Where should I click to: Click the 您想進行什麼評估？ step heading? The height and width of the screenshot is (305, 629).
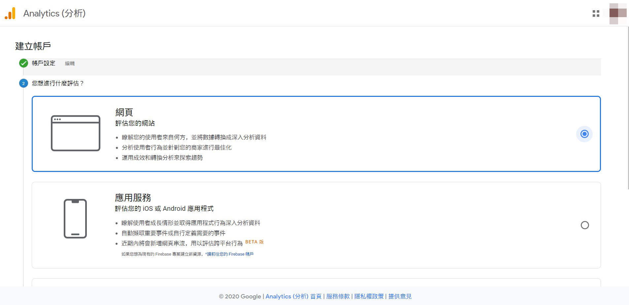(58, 83)
